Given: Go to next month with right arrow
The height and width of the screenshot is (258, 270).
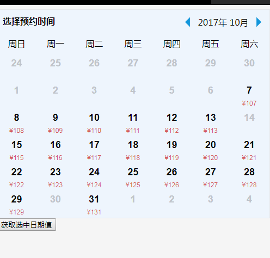Looking at the screenshot, I should click(x=259, y=22).
